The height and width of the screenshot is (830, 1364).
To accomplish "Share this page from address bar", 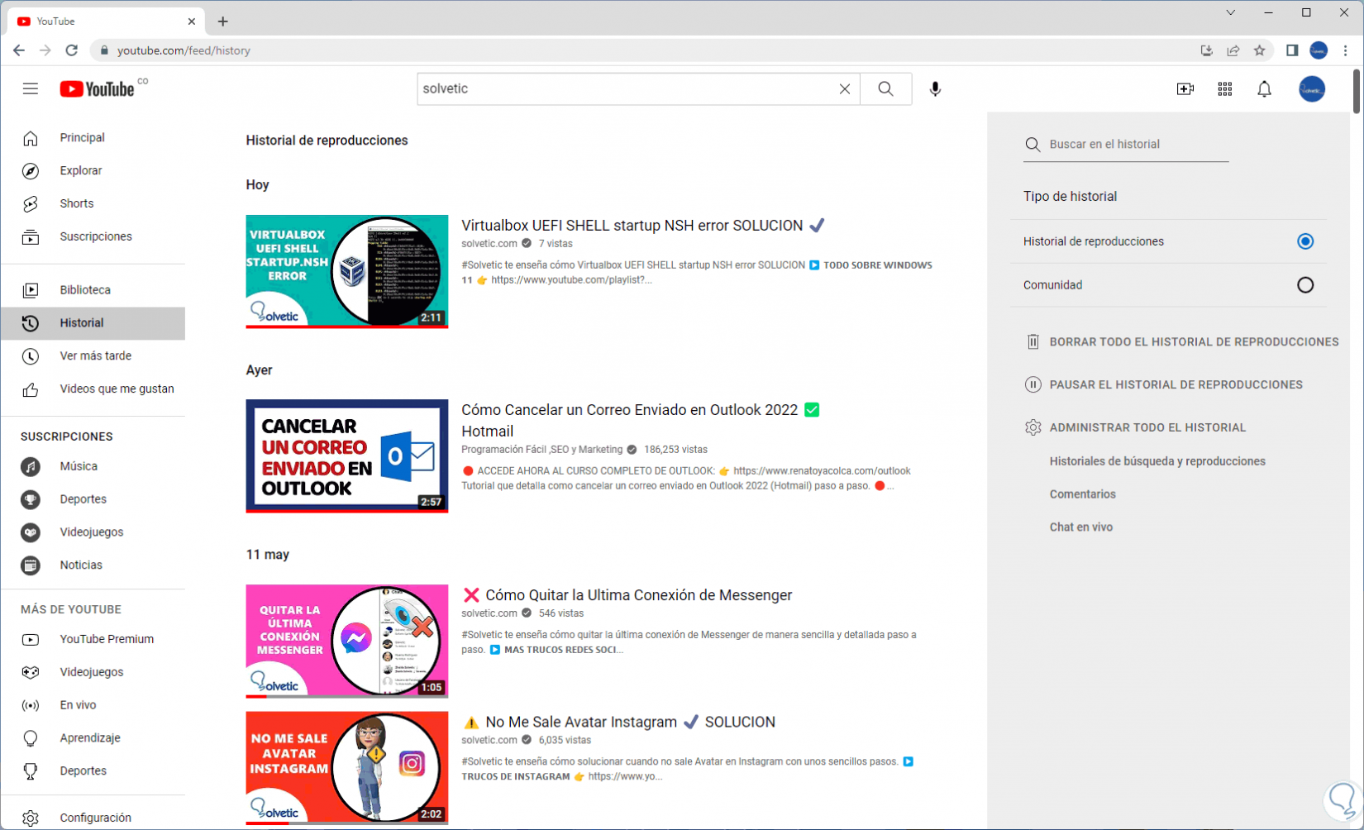I will tap(1233, 50).
